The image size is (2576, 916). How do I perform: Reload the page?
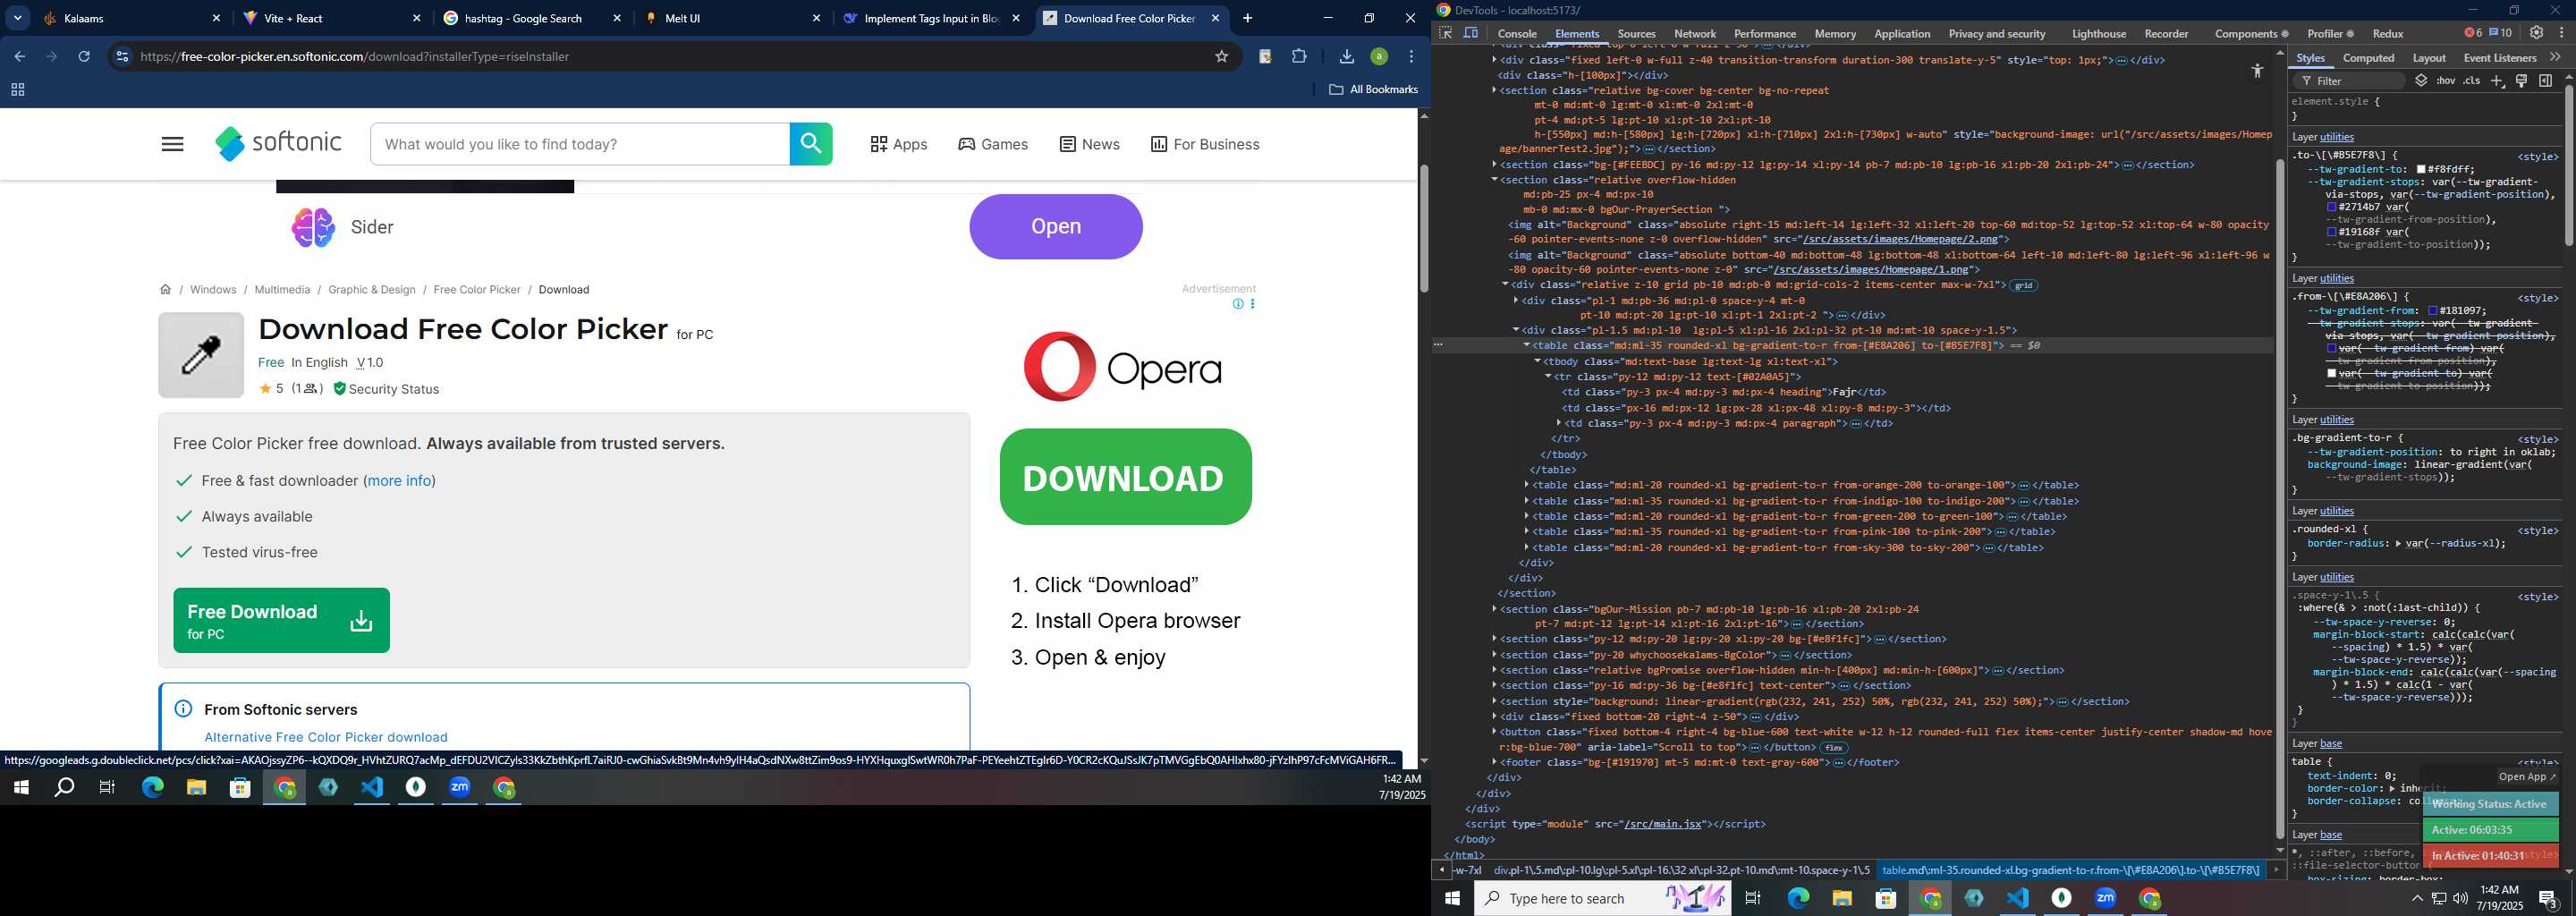(84, 57)
